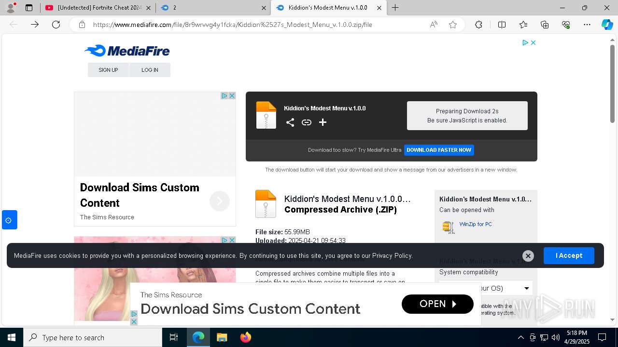Open the WinZip for PC link
Image resolution: width=618 pixels, height=347 pixels.
(476, 224)
